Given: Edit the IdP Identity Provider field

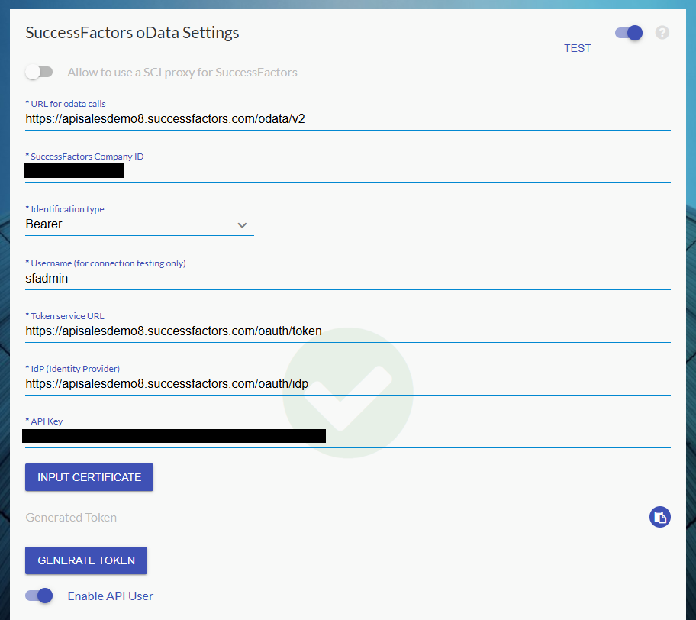Looking at the screenshot, I should (x=347, y=384).
